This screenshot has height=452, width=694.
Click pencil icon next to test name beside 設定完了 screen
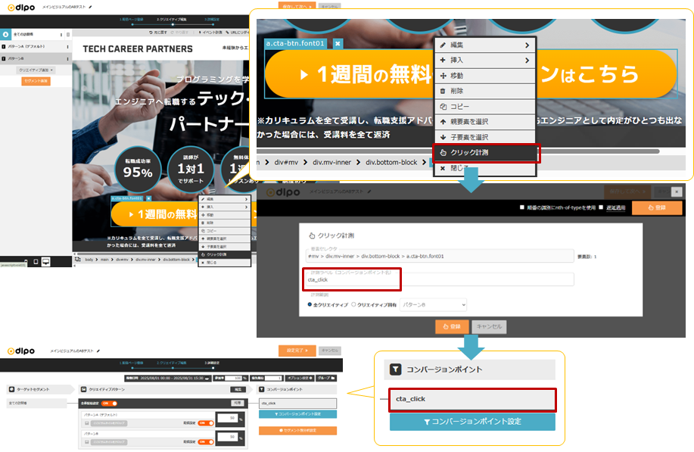tap(98, 351)
